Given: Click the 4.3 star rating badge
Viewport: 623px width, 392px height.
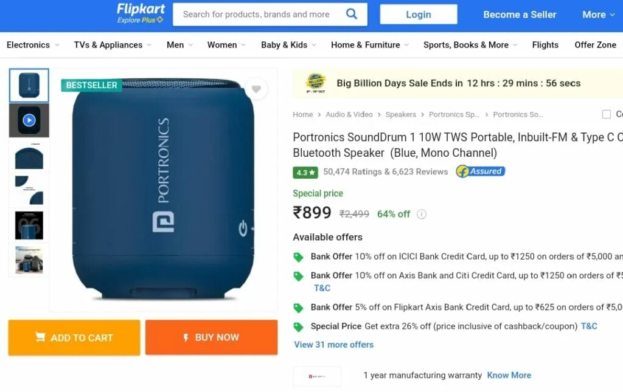Looking at the screenshot, I should (305, 173).
